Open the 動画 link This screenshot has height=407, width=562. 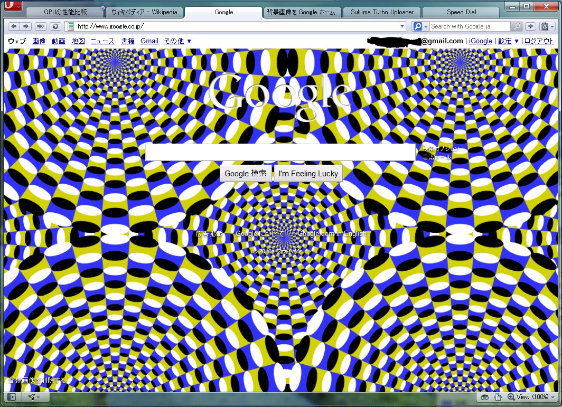coord(59,41)
